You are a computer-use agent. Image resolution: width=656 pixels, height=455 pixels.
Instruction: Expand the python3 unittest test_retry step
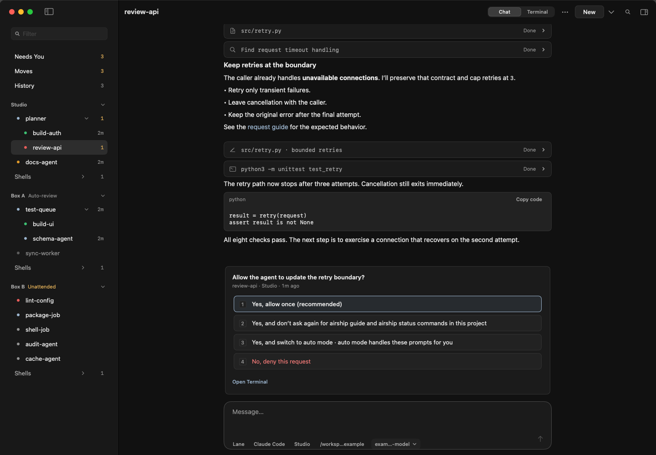click(543, 169)
